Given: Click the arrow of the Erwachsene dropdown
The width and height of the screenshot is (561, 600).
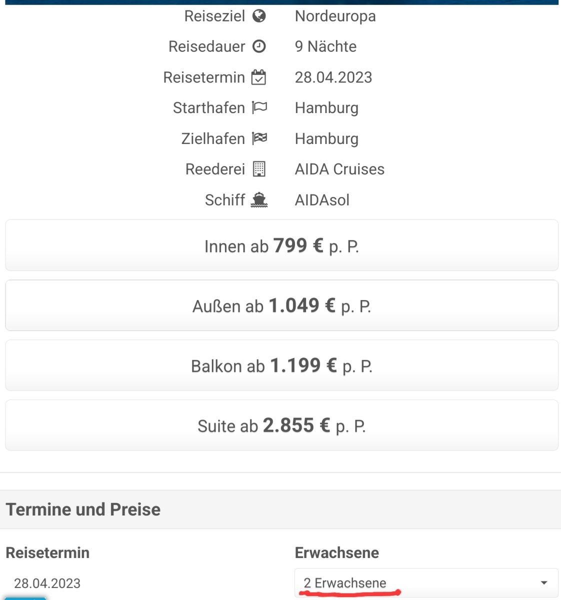Looking at the screenshot, I should tap(544, 583).
